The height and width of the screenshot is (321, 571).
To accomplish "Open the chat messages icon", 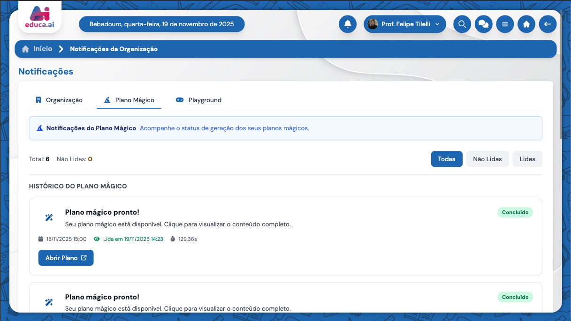I will coord(483,24).
